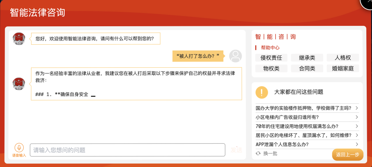Open arrow for 小区电梯内广告收益 question
This screenshot has width=372, height=167.
point(356,117)
